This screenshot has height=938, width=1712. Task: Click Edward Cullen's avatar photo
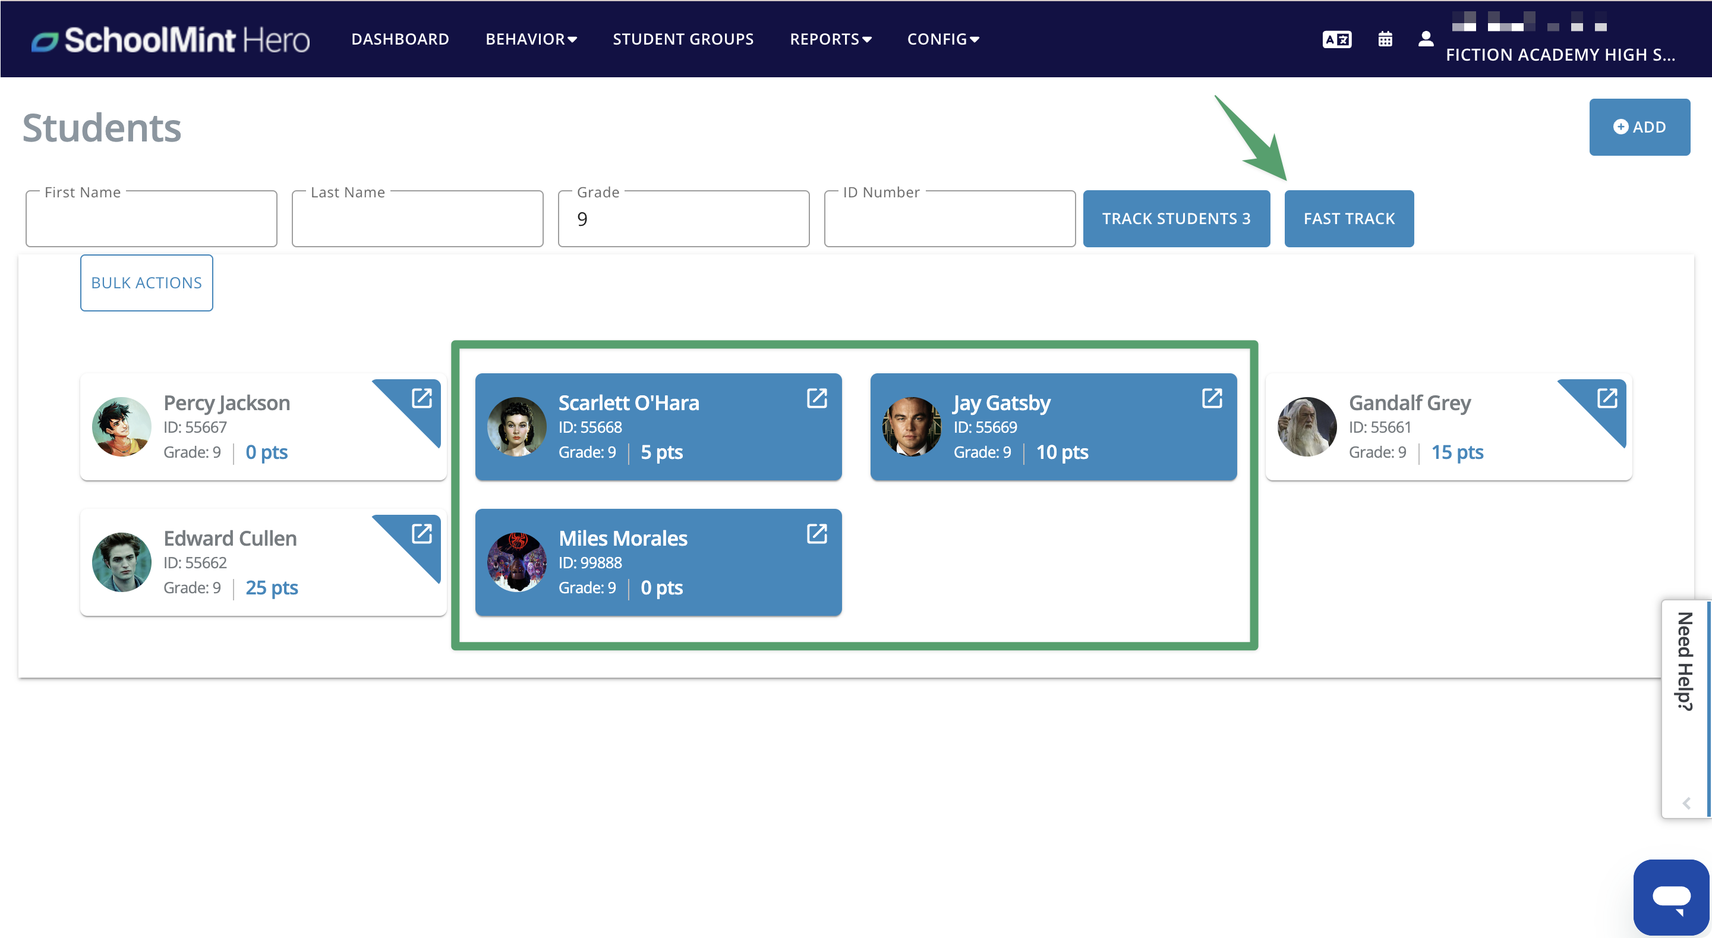[x=122, y=562]
